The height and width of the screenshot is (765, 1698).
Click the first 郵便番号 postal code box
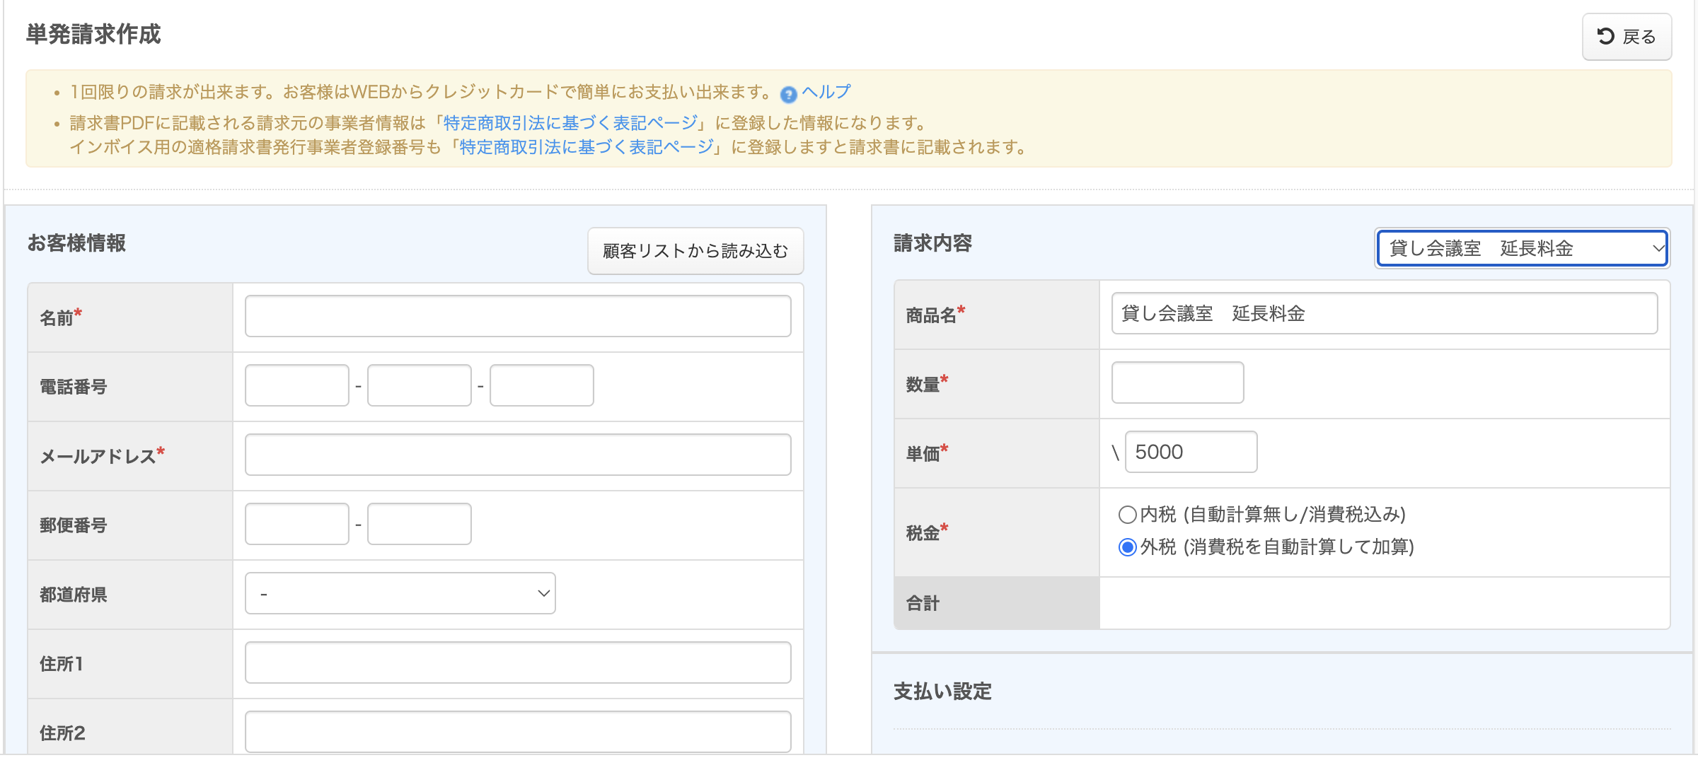pyautogui.click(x=296, y=524)
